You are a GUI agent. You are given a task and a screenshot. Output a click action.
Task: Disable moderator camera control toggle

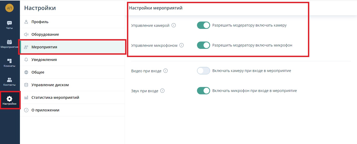coord(204,25)
